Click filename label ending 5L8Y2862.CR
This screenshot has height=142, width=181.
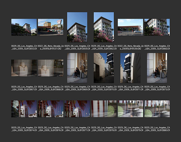[x=104, y=47]
